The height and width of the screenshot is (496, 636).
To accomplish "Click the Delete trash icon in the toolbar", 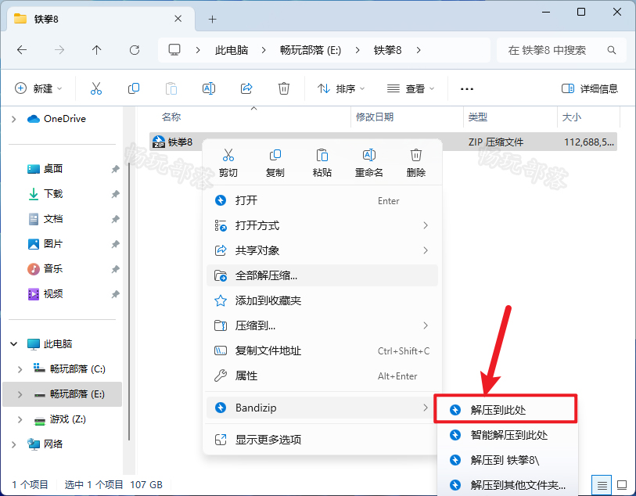I will (283, 88).
